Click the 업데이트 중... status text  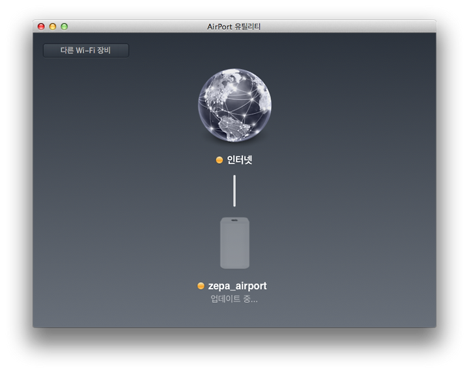pyautogui.click(x=234, y=299)
